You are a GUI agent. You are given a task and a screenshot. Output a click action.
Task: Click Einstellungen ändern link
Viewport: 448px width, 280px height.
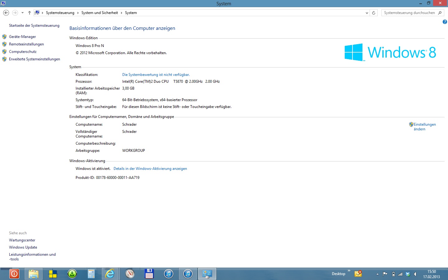point(425,127)
